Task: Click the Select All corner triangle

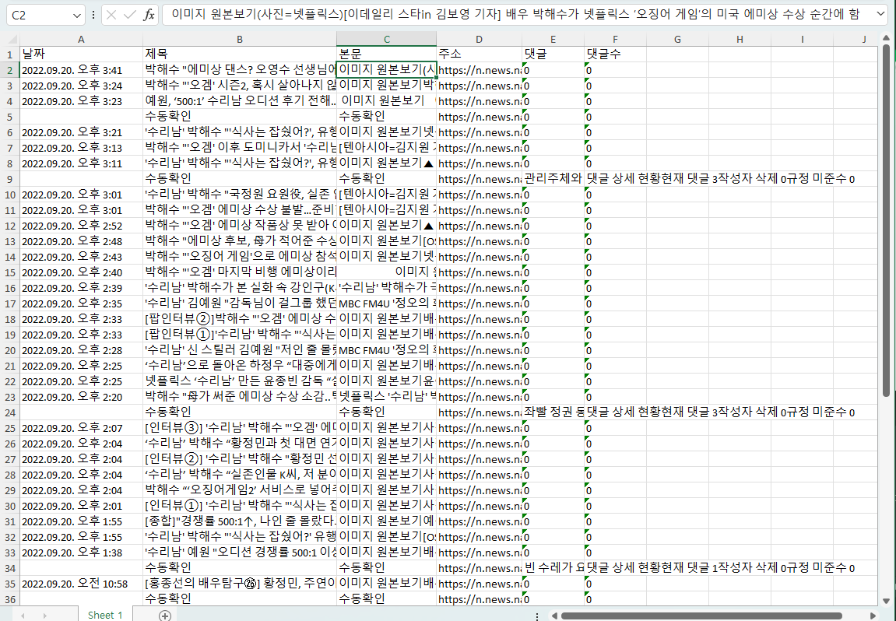Action: coord(9,39)
